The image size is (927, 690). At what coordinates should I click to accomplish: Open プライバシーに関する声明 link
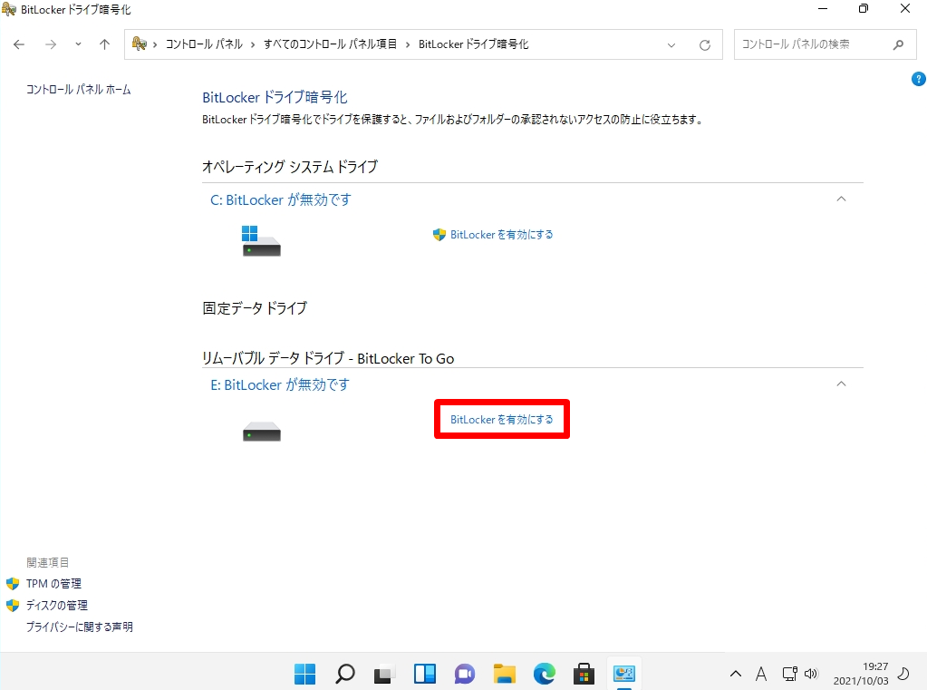click(79, 627)
